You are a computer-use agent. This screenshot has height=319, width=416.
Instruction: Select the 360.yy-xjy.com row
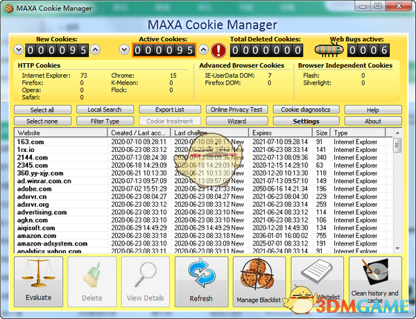[x=204, y=173]
